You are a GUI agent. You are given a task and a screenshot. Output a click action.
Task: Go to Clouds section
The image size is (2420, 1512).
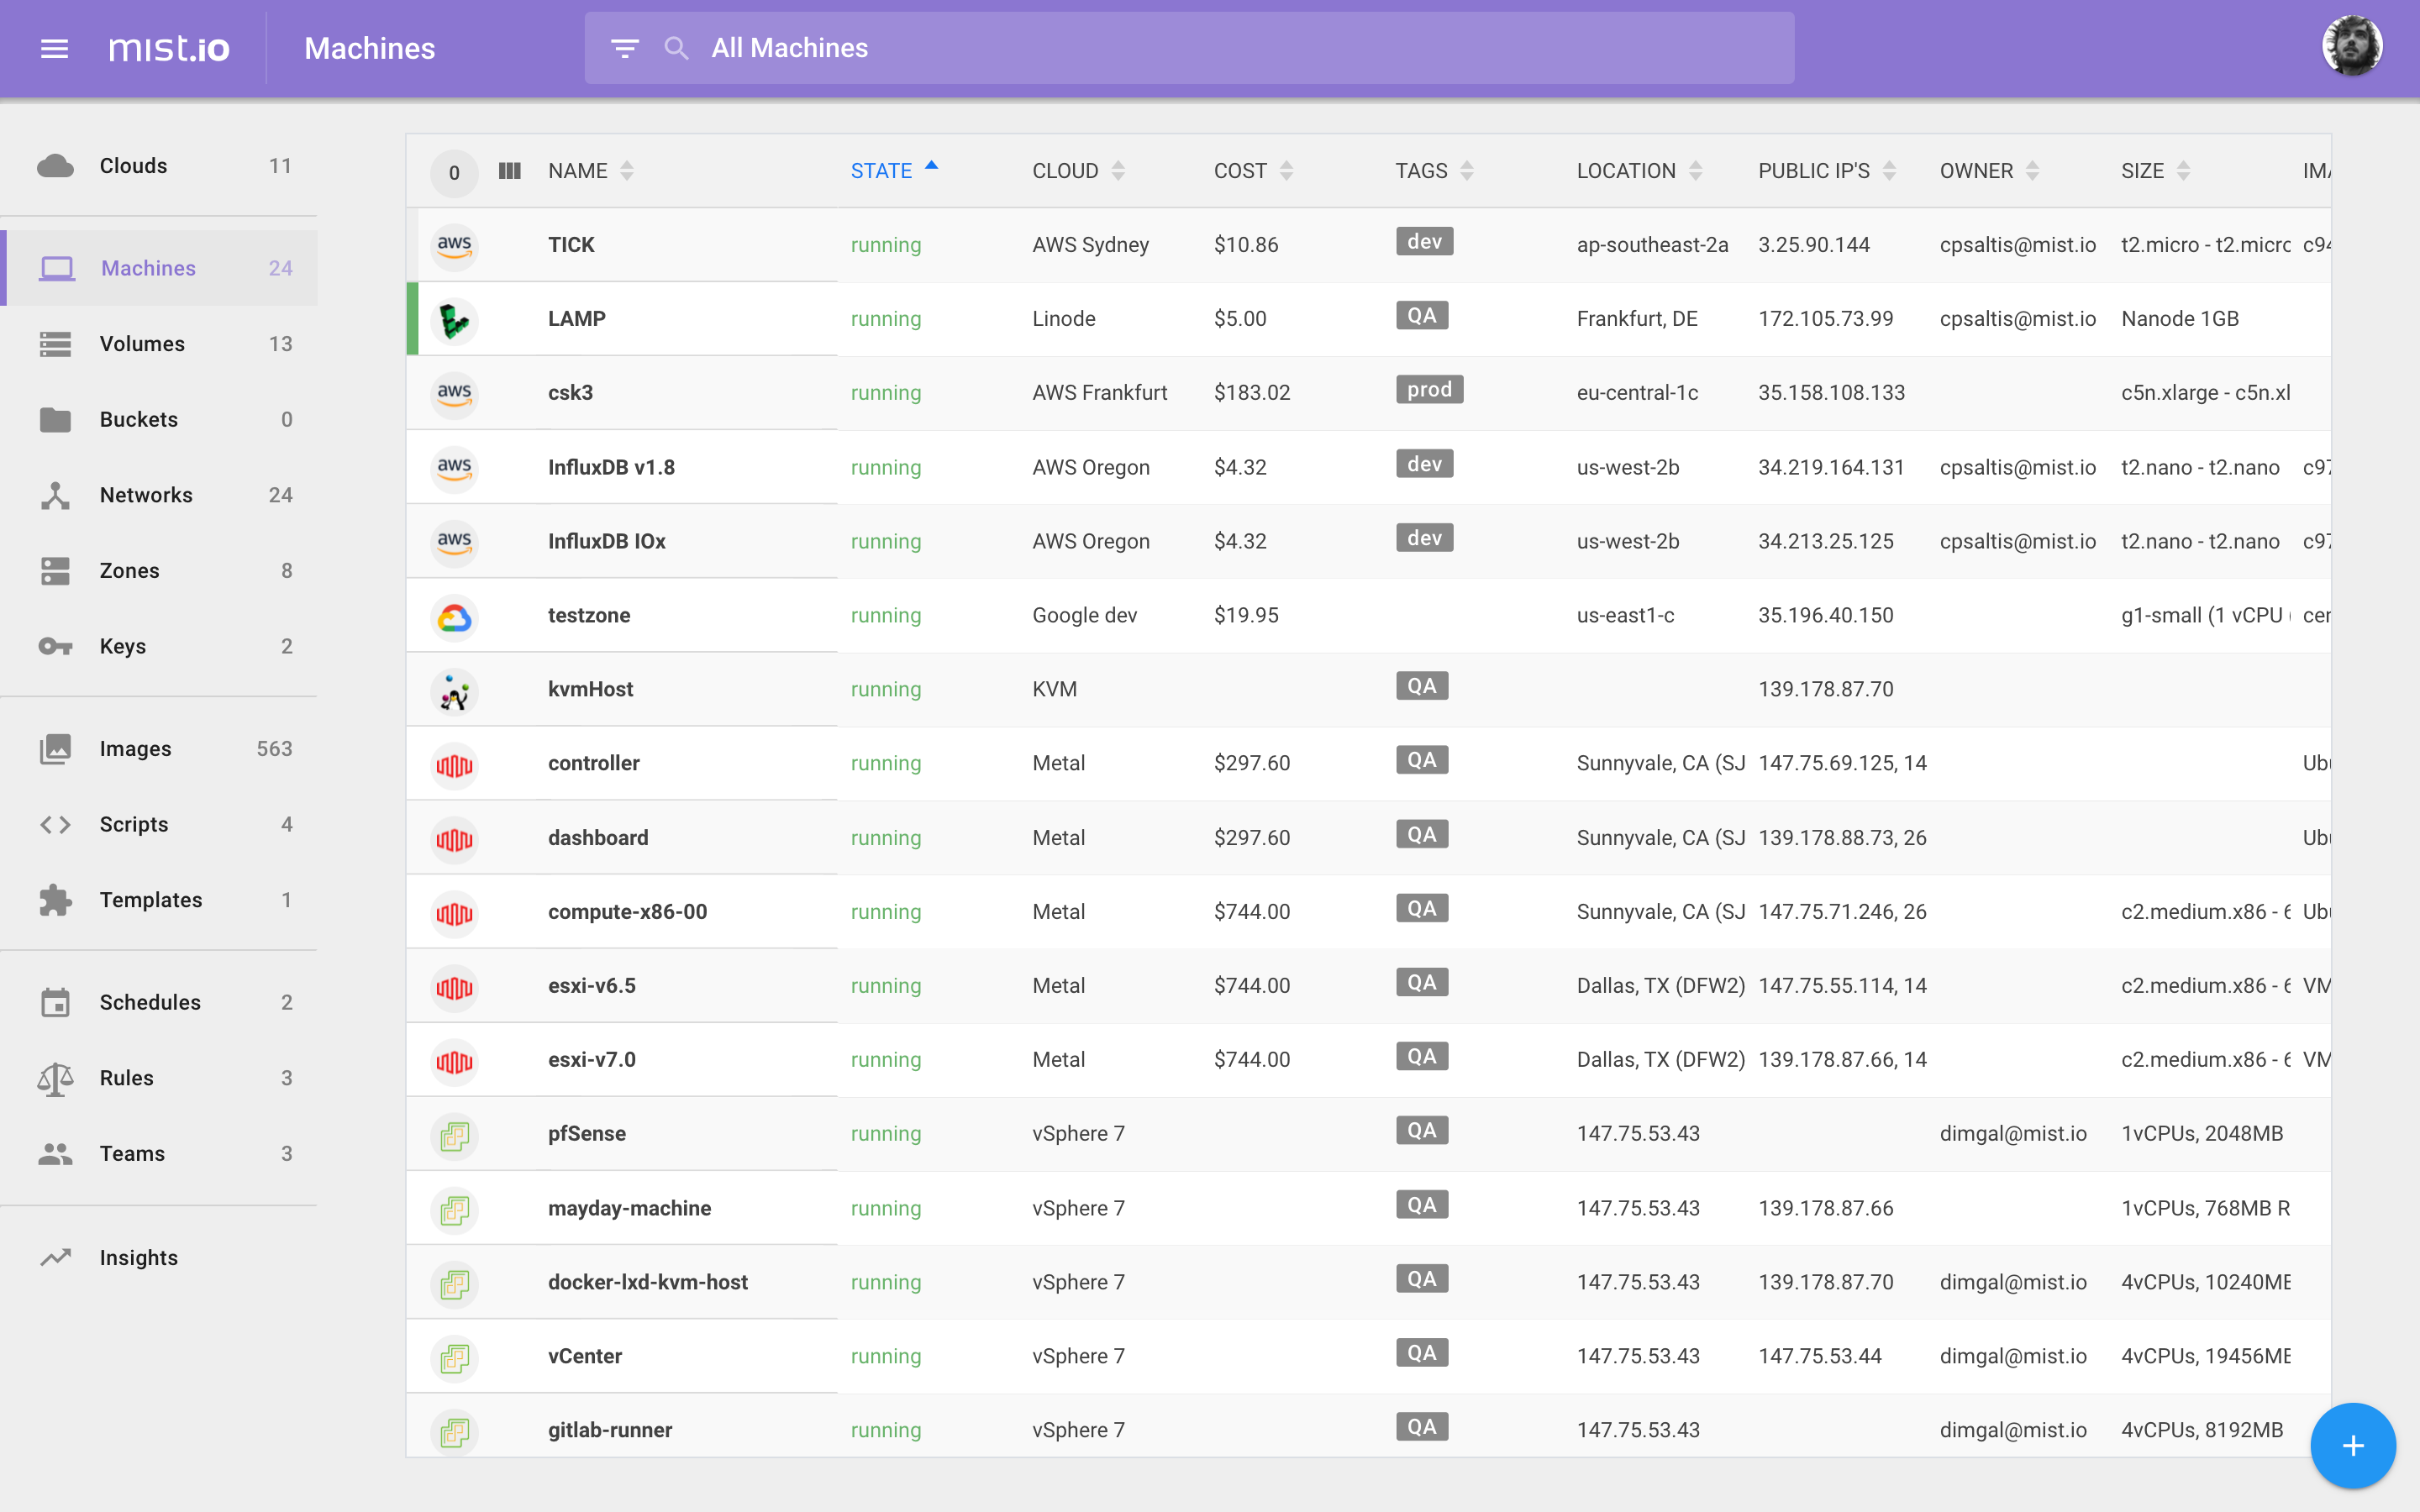click(160, 166)
